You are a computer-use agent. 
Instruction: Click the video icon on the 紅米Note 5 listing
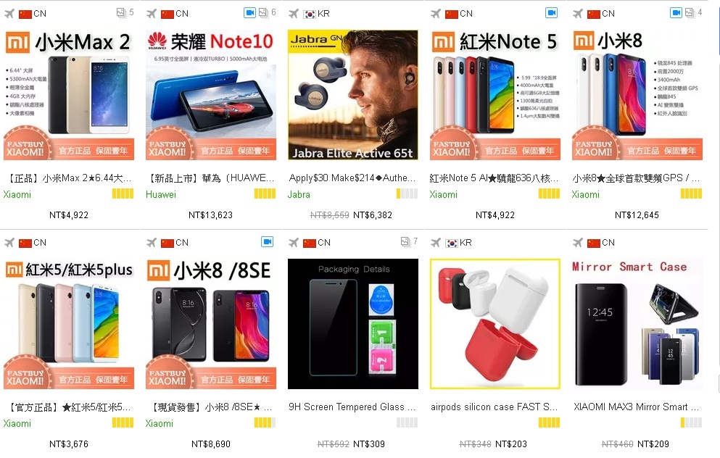(x=552, y=13)
